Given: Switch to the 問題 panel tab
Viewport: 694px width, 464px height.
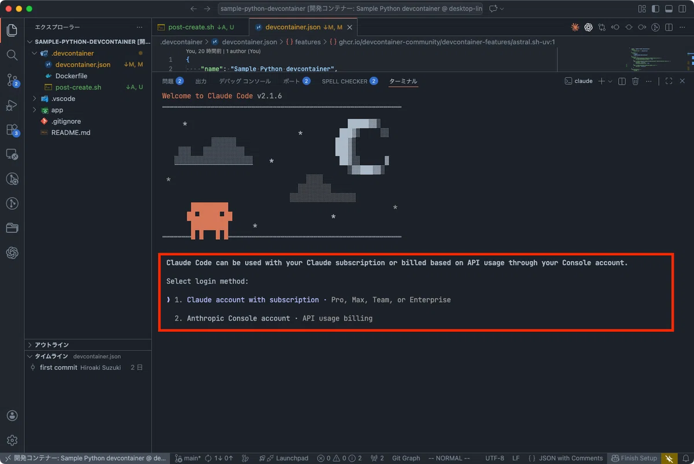Looking at the screenshot, I should pyautogui.click(x=173, y=81).
